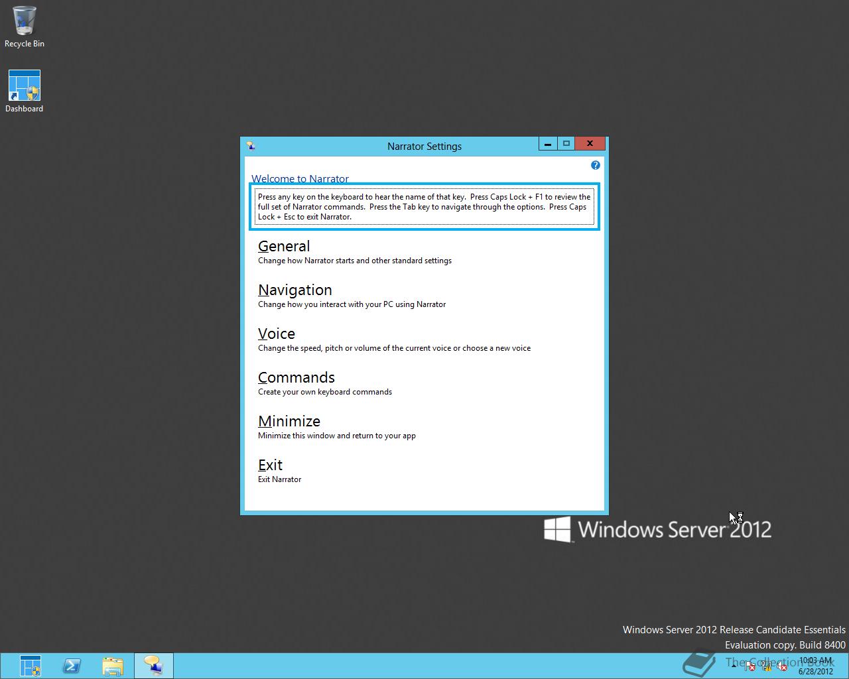Minimize the Narrator Settings window
This screenshot has height=679, width=849.
(x=547, y=144)
